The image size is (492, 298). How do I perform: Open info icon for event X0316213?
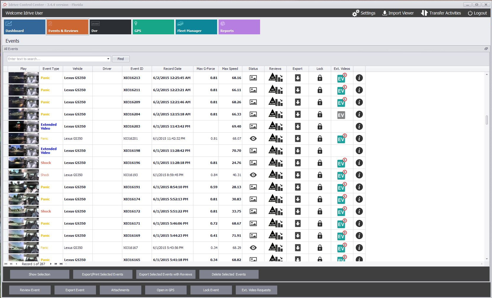click(359, 78)
